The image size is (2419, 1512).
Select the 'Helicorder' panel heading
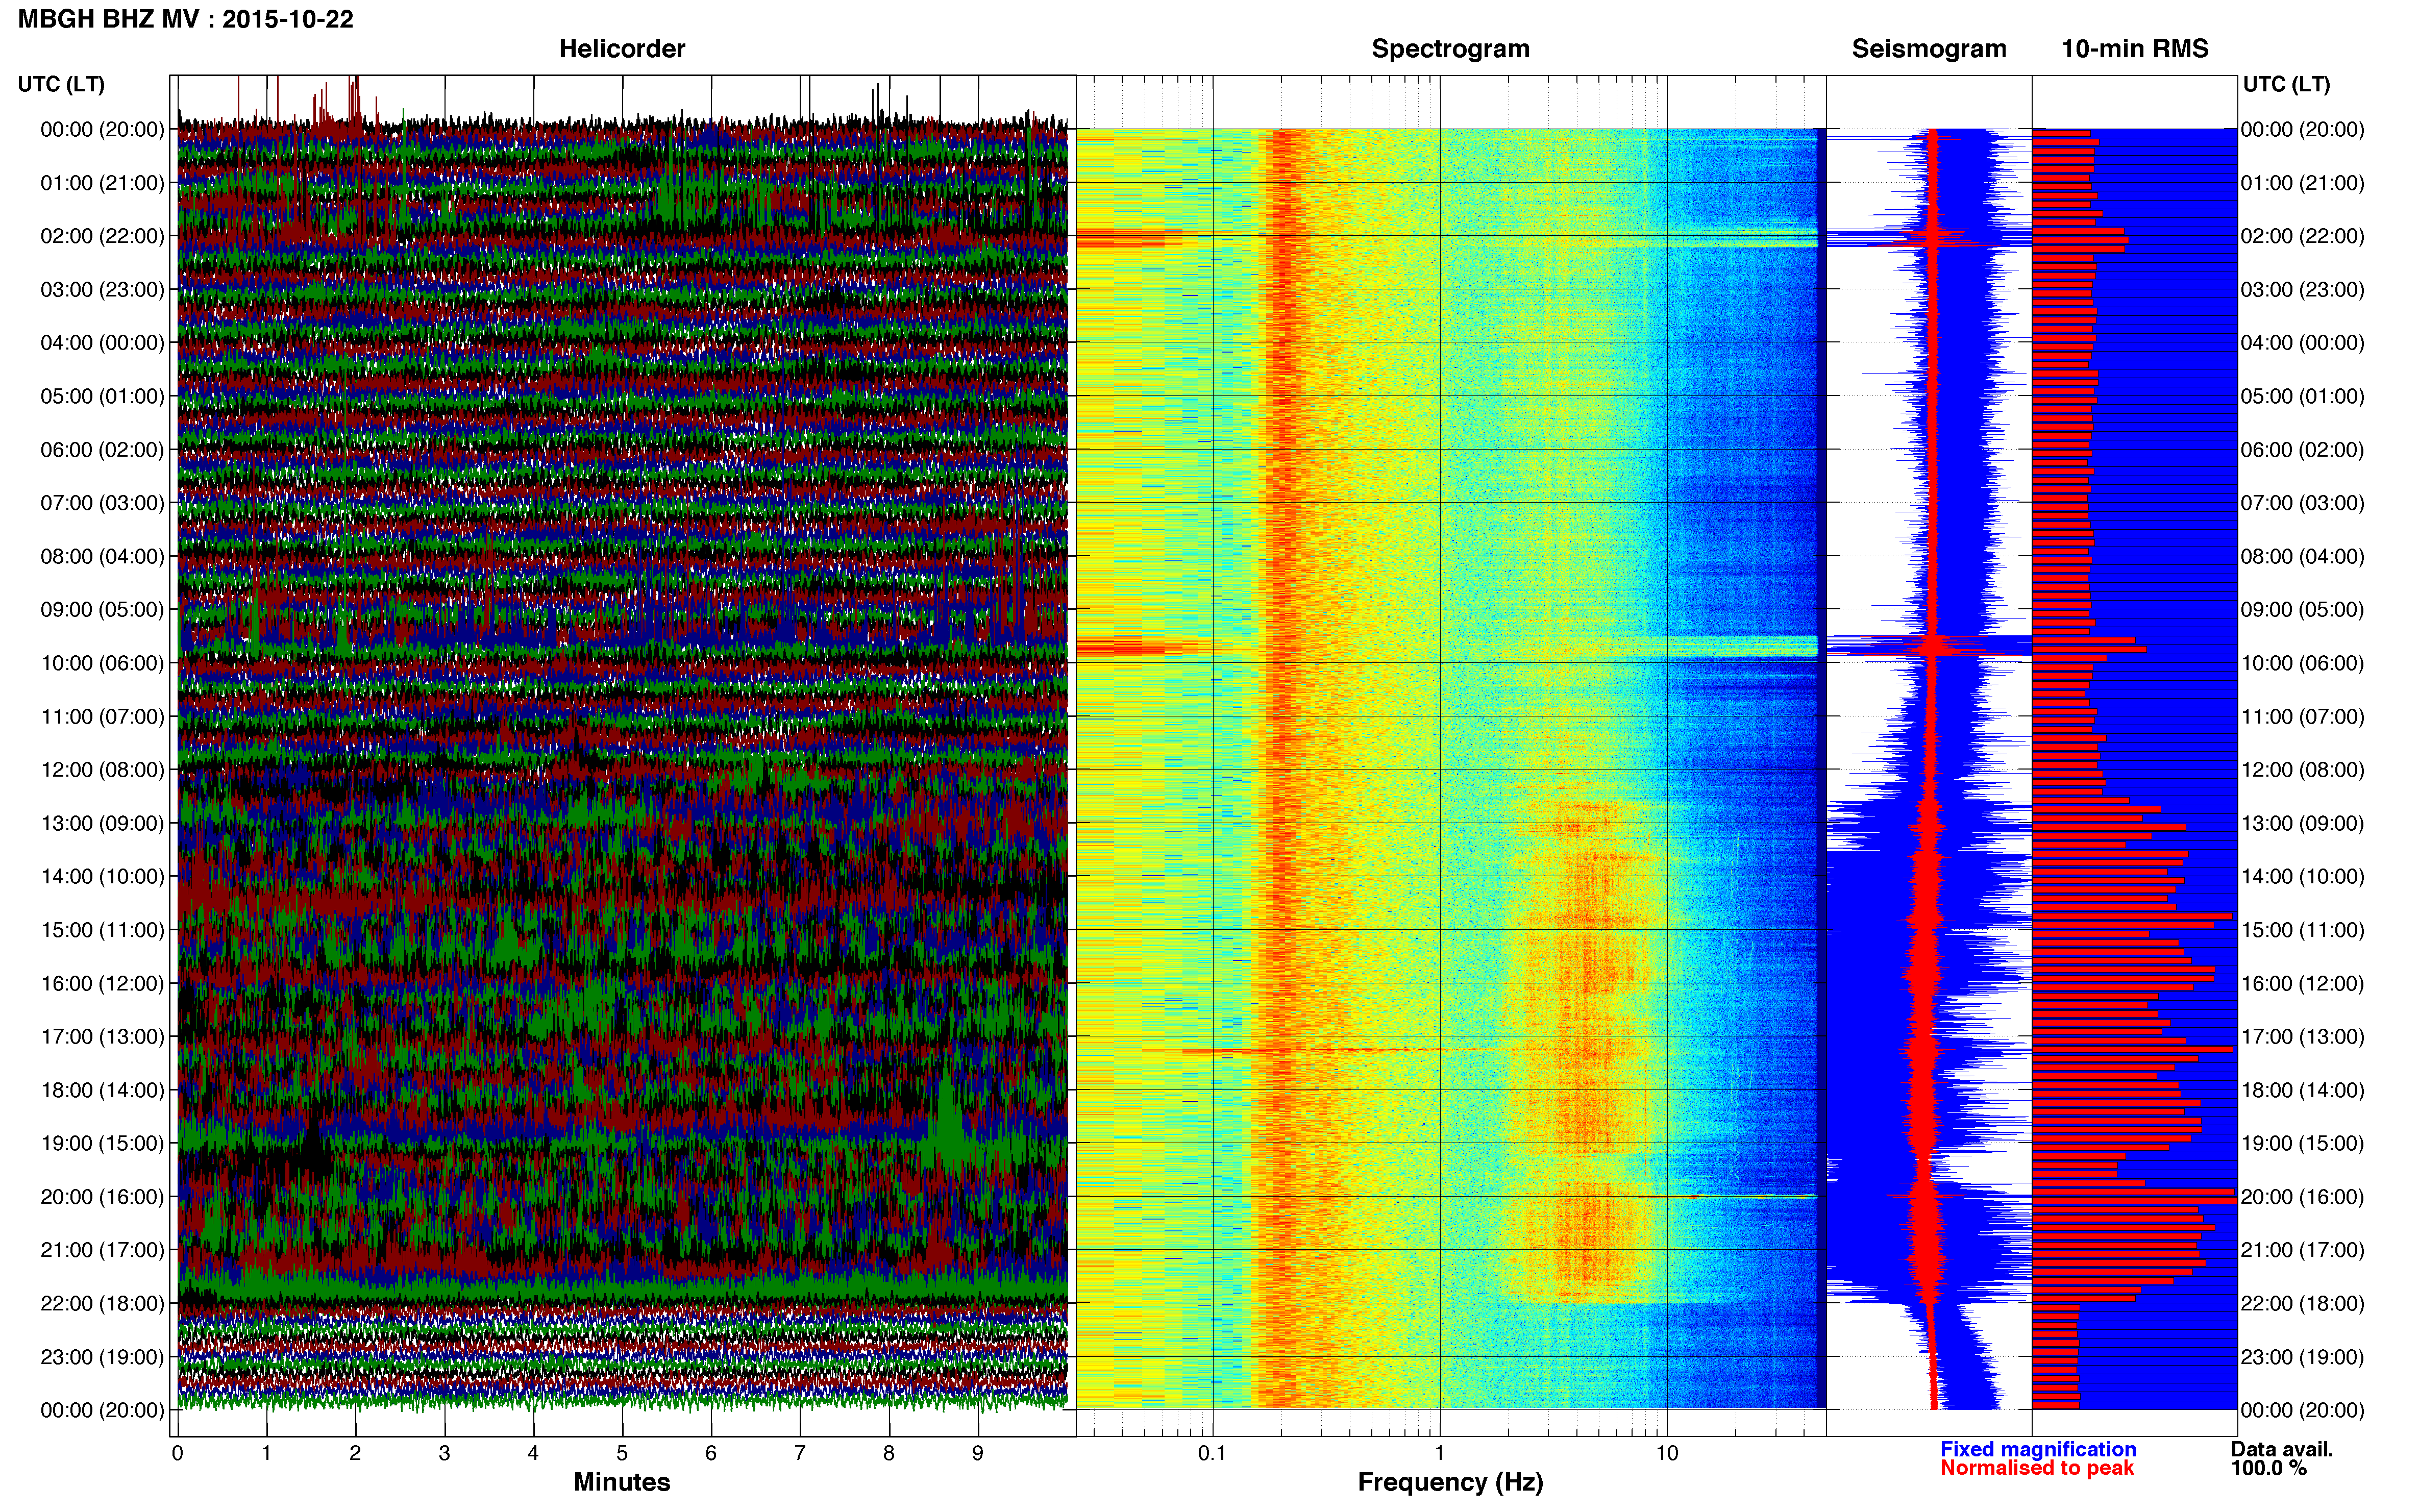(x=621, y=49)
